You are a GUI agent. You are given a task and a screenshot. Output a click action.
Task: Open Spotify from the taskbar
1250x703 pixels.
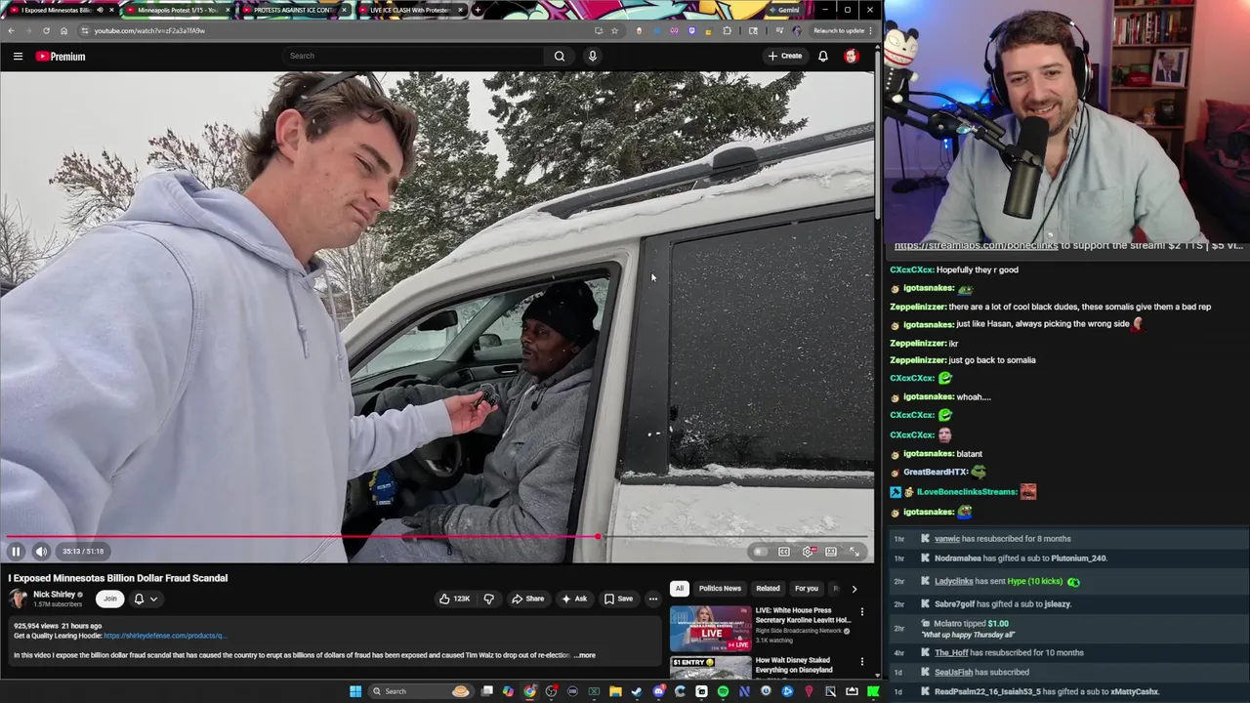(723, 691)
